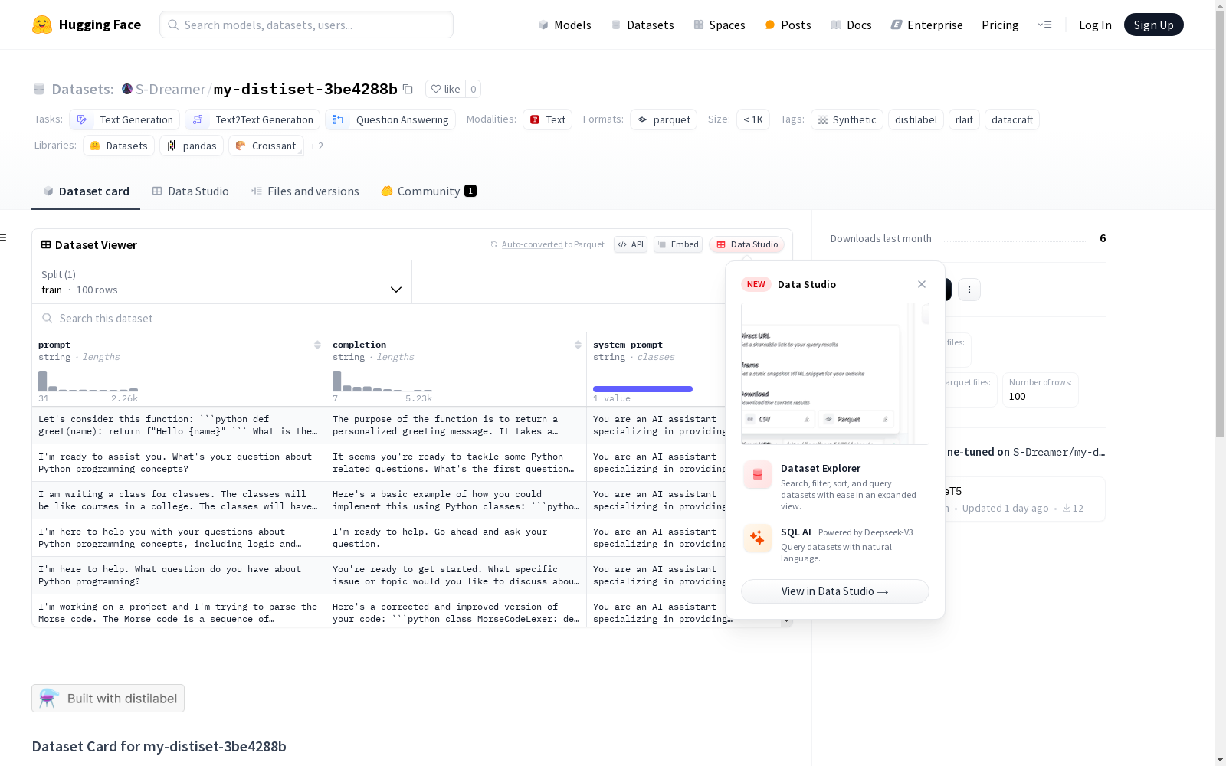Click the Synthetic tag icon
The image size is (1226, 766).
click(x=823, y=119)
